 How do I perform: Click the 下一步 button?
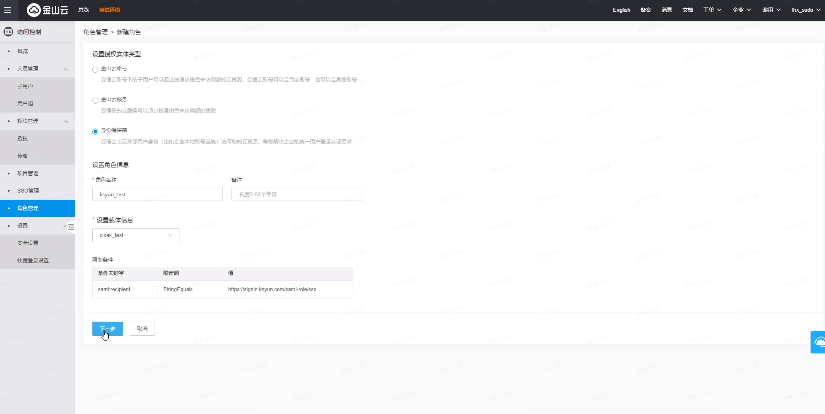pos(107,329)
